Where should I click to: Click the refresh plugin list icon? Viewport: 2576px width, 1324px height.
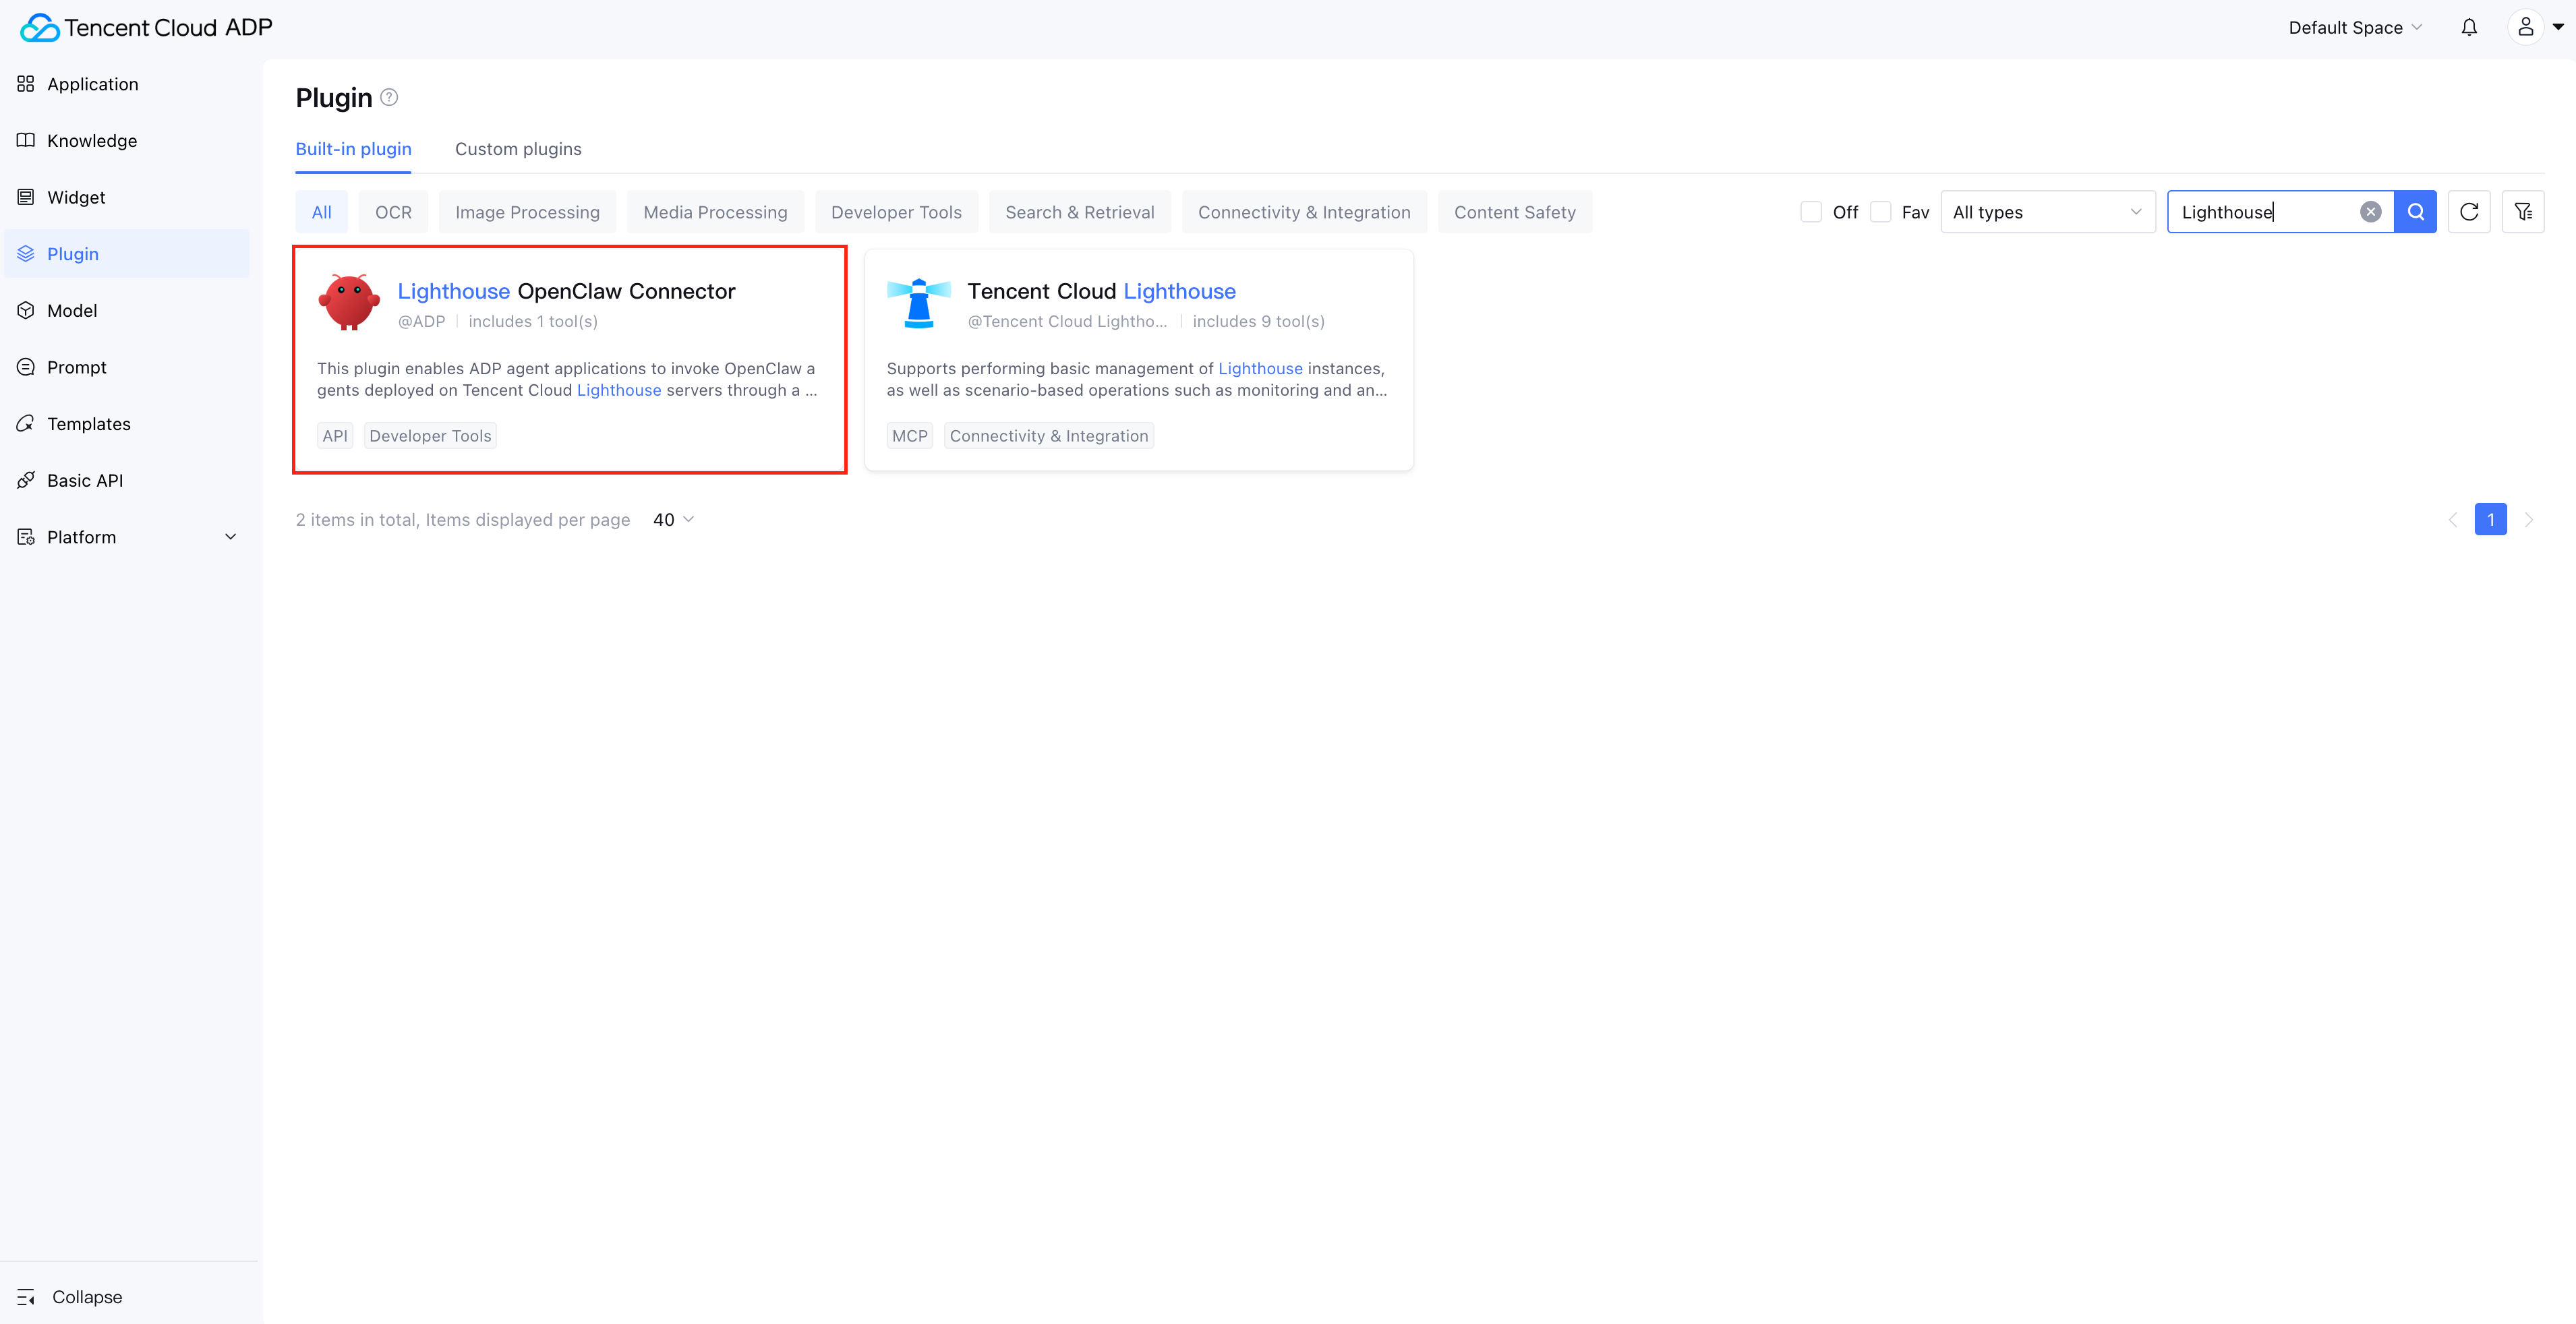[x=2468, y=212]
